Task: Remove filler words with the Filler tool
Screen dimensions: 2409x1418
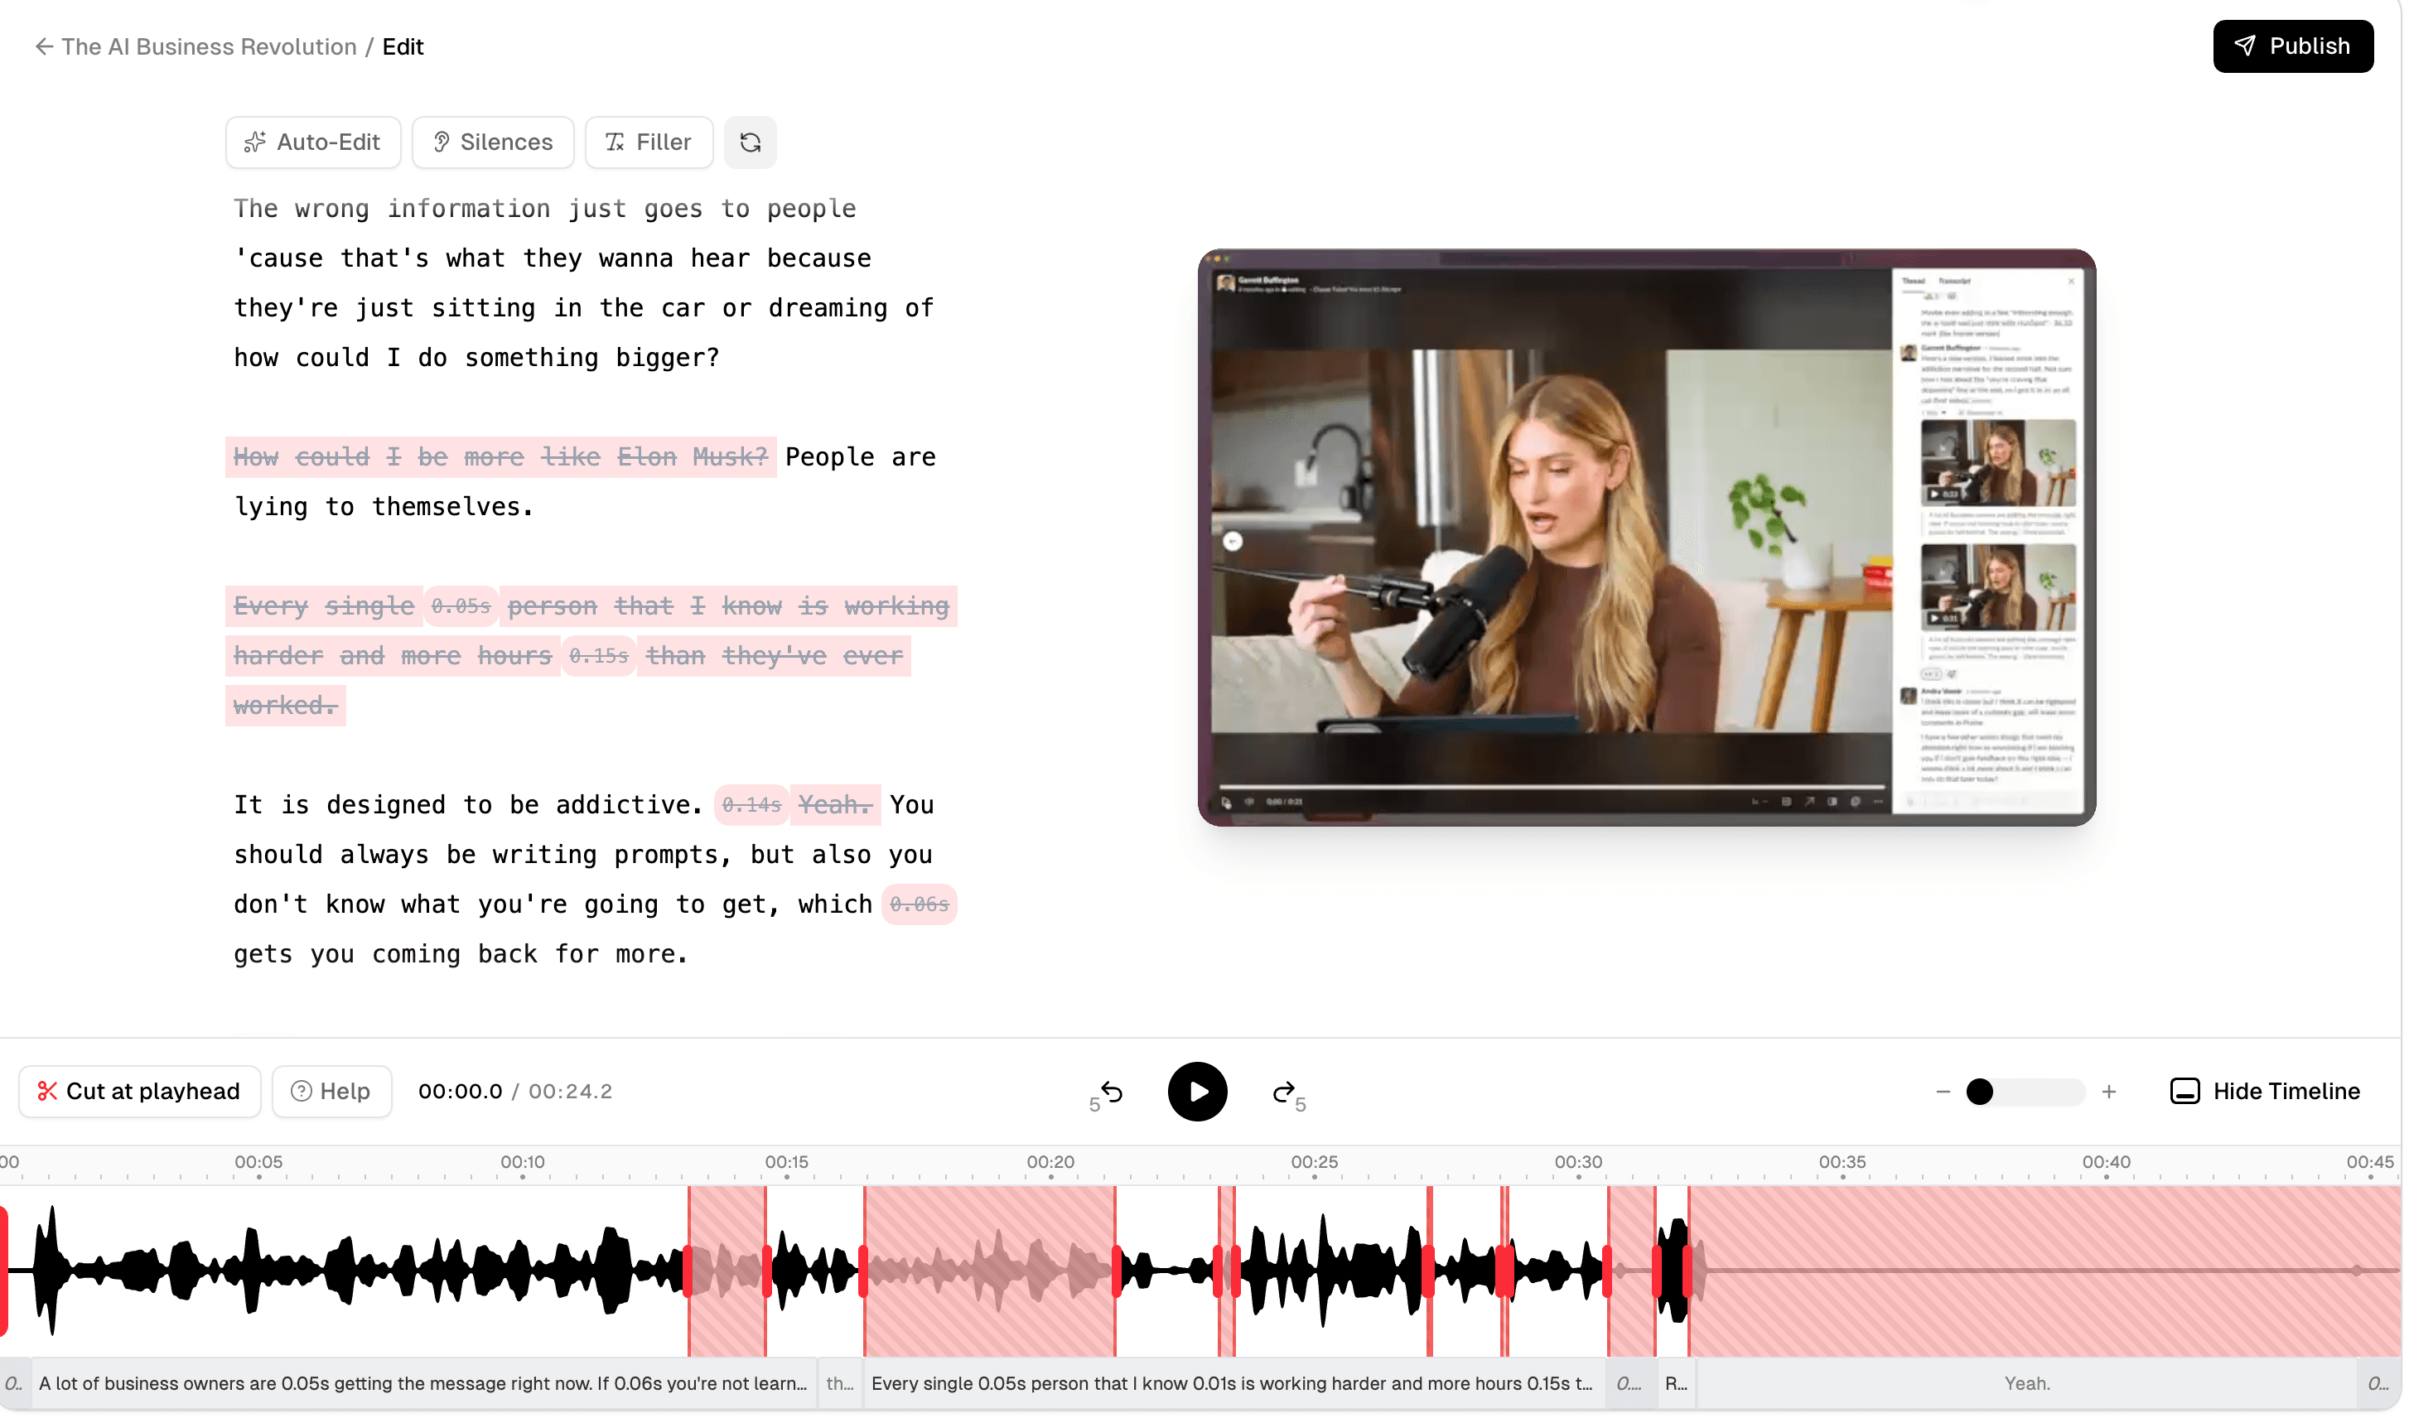Action: click(x=648, y=142)
